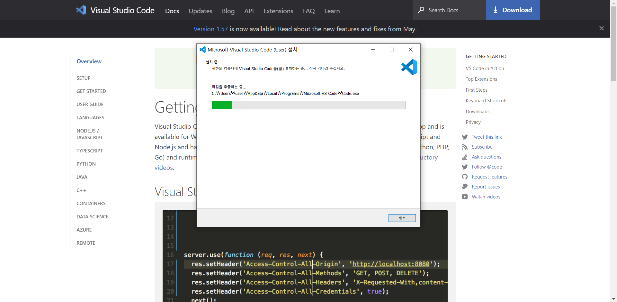
Task: Click the Visual Studio Code site title text
Action: tap(122, 10)
